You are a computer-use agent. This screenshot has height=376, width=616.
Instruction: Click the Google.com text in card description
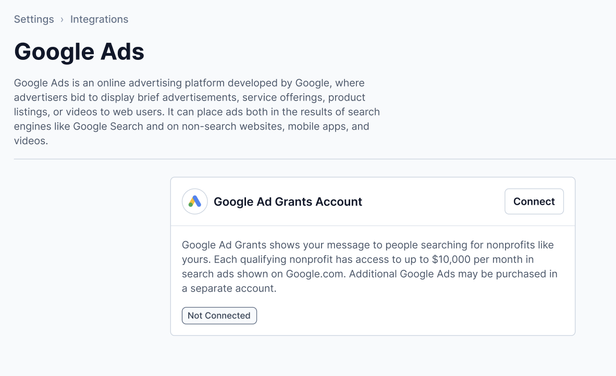pyautogui.click(x=315, y=273)
